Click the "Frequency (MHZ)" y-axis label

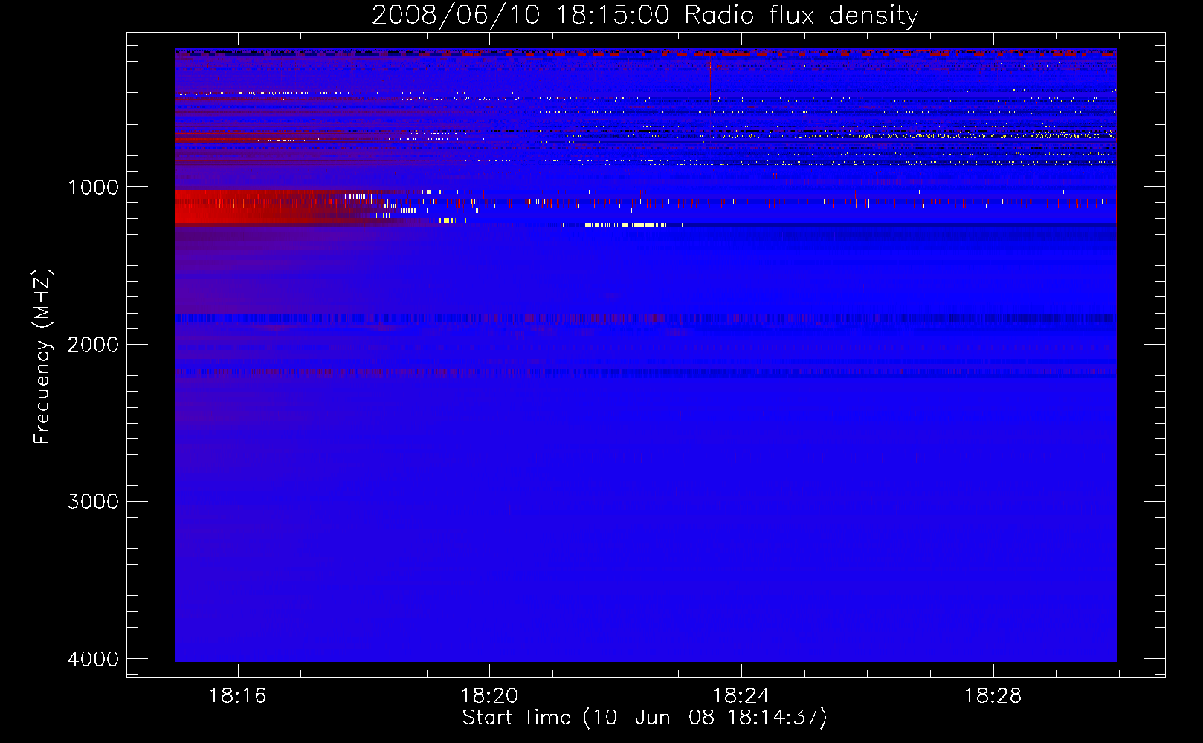(43, 357)
